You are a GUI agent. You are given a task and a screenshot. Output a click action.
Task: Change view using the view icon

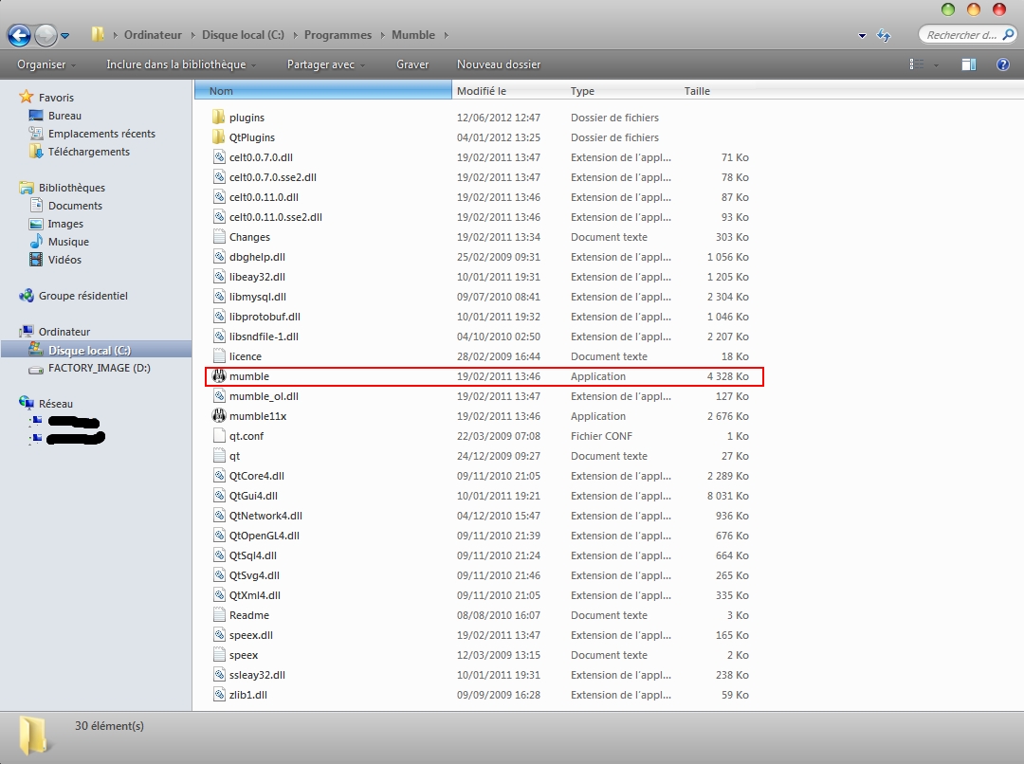point(917,64)
